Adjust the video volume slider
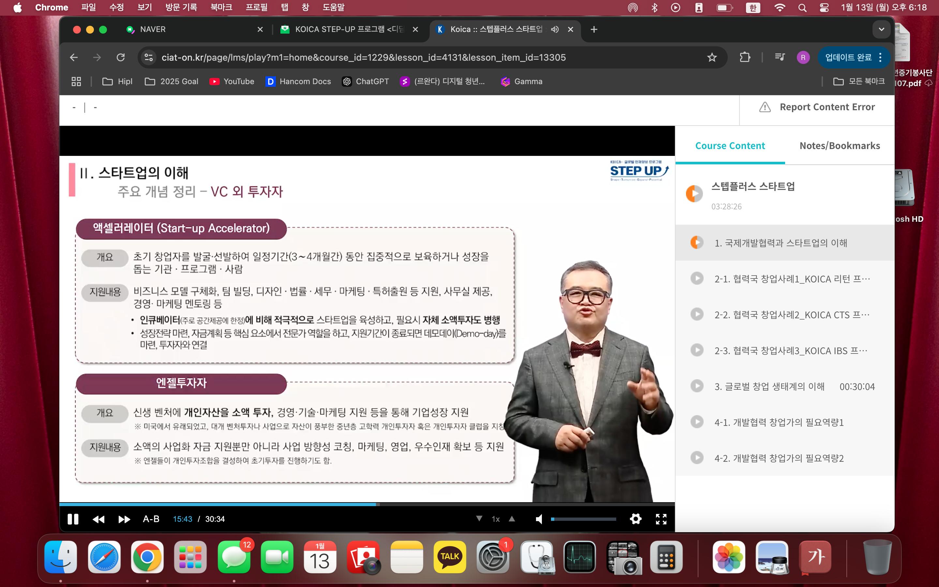Image resolution: width=939 pixels, height=587 pixels. 583,519
